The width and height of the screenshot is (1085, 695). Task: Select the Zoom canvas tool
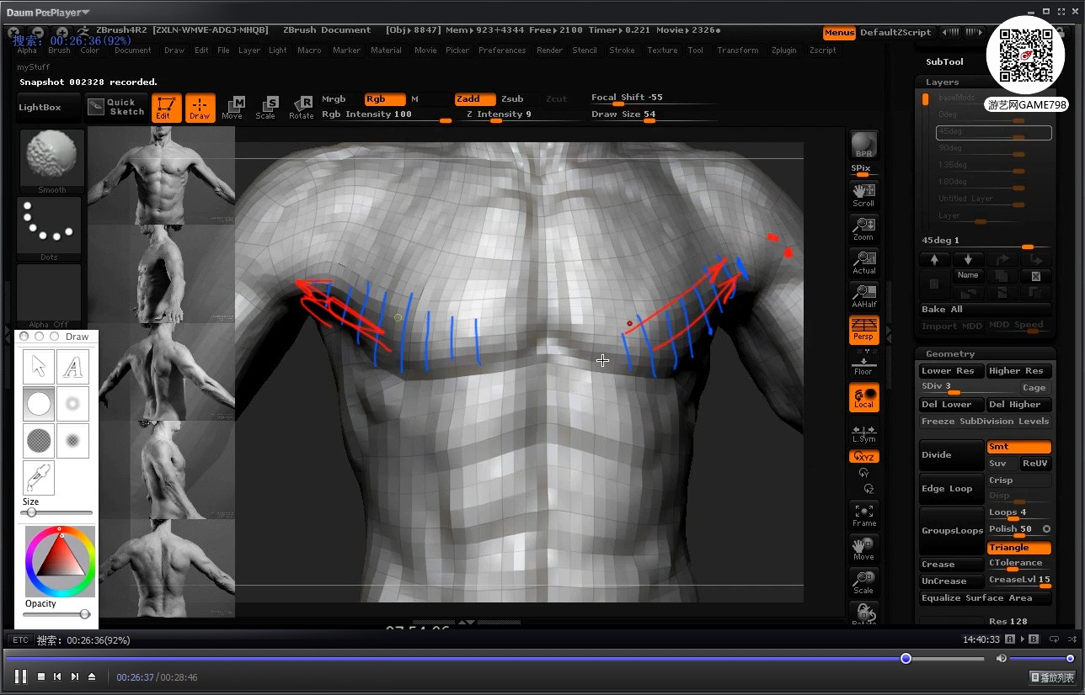click(x=863, y=228)
